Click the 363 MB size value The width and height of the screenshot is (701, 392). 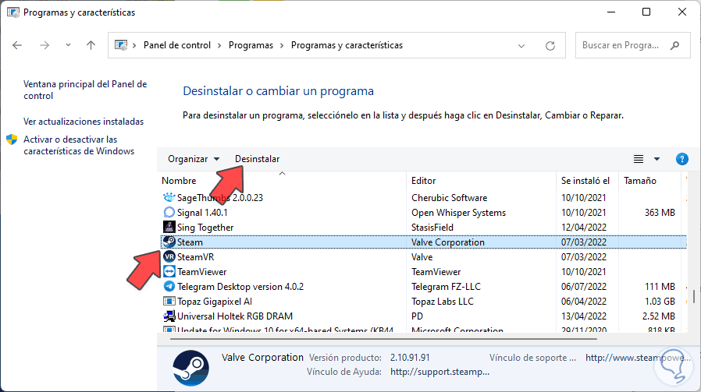[x=660, y=213]
